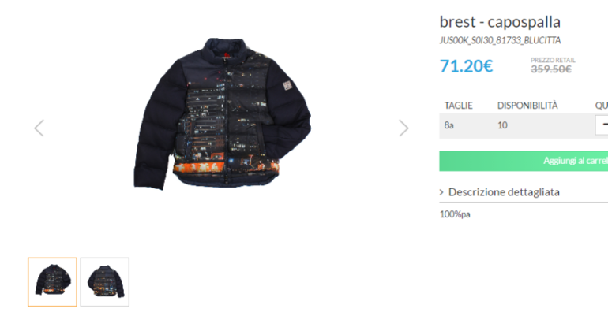Click the partially visible QU column header
The width and height of the screenshot is (608, 316).
pyautogui.click(x=602, y=106)
